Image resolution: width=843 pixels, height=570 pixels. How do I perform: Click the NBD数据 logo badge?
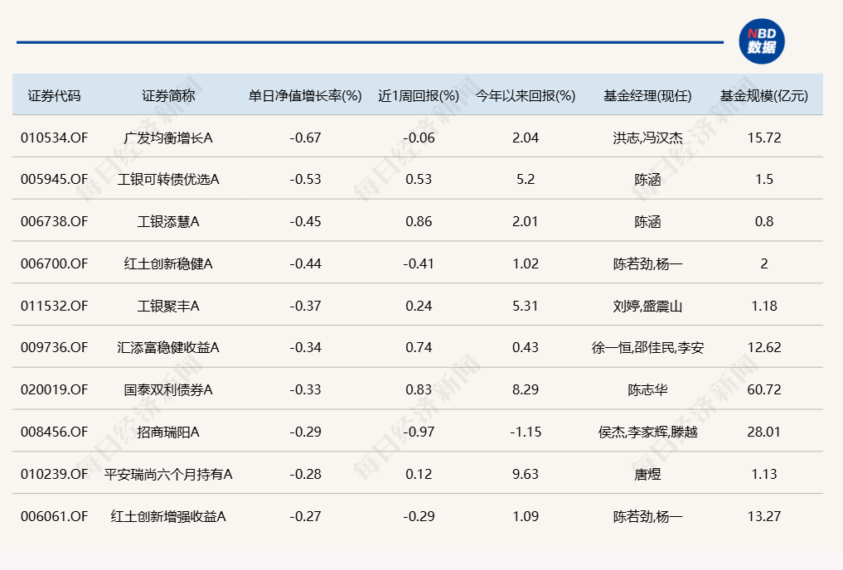click(761, 41)
